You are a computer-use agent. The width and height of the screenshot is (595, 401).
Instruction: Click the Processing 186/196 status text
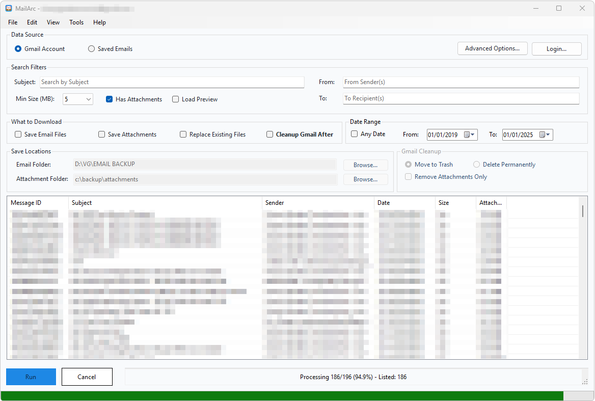tap(353, 377)
